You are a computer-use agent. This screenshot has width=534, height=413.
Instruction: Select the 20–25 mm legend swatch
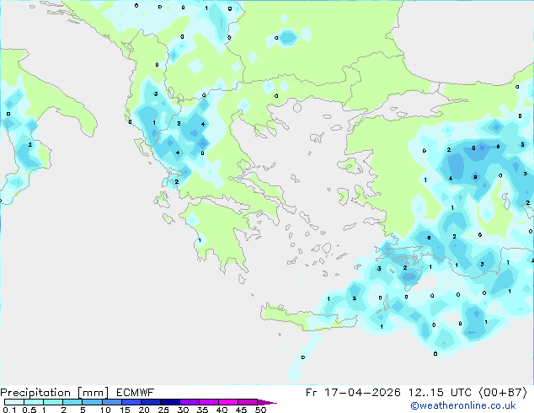click(151, 402)
